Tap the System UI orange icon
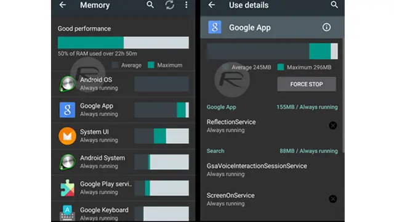Screen dimensions: 394x222 (x=67, y=136)
